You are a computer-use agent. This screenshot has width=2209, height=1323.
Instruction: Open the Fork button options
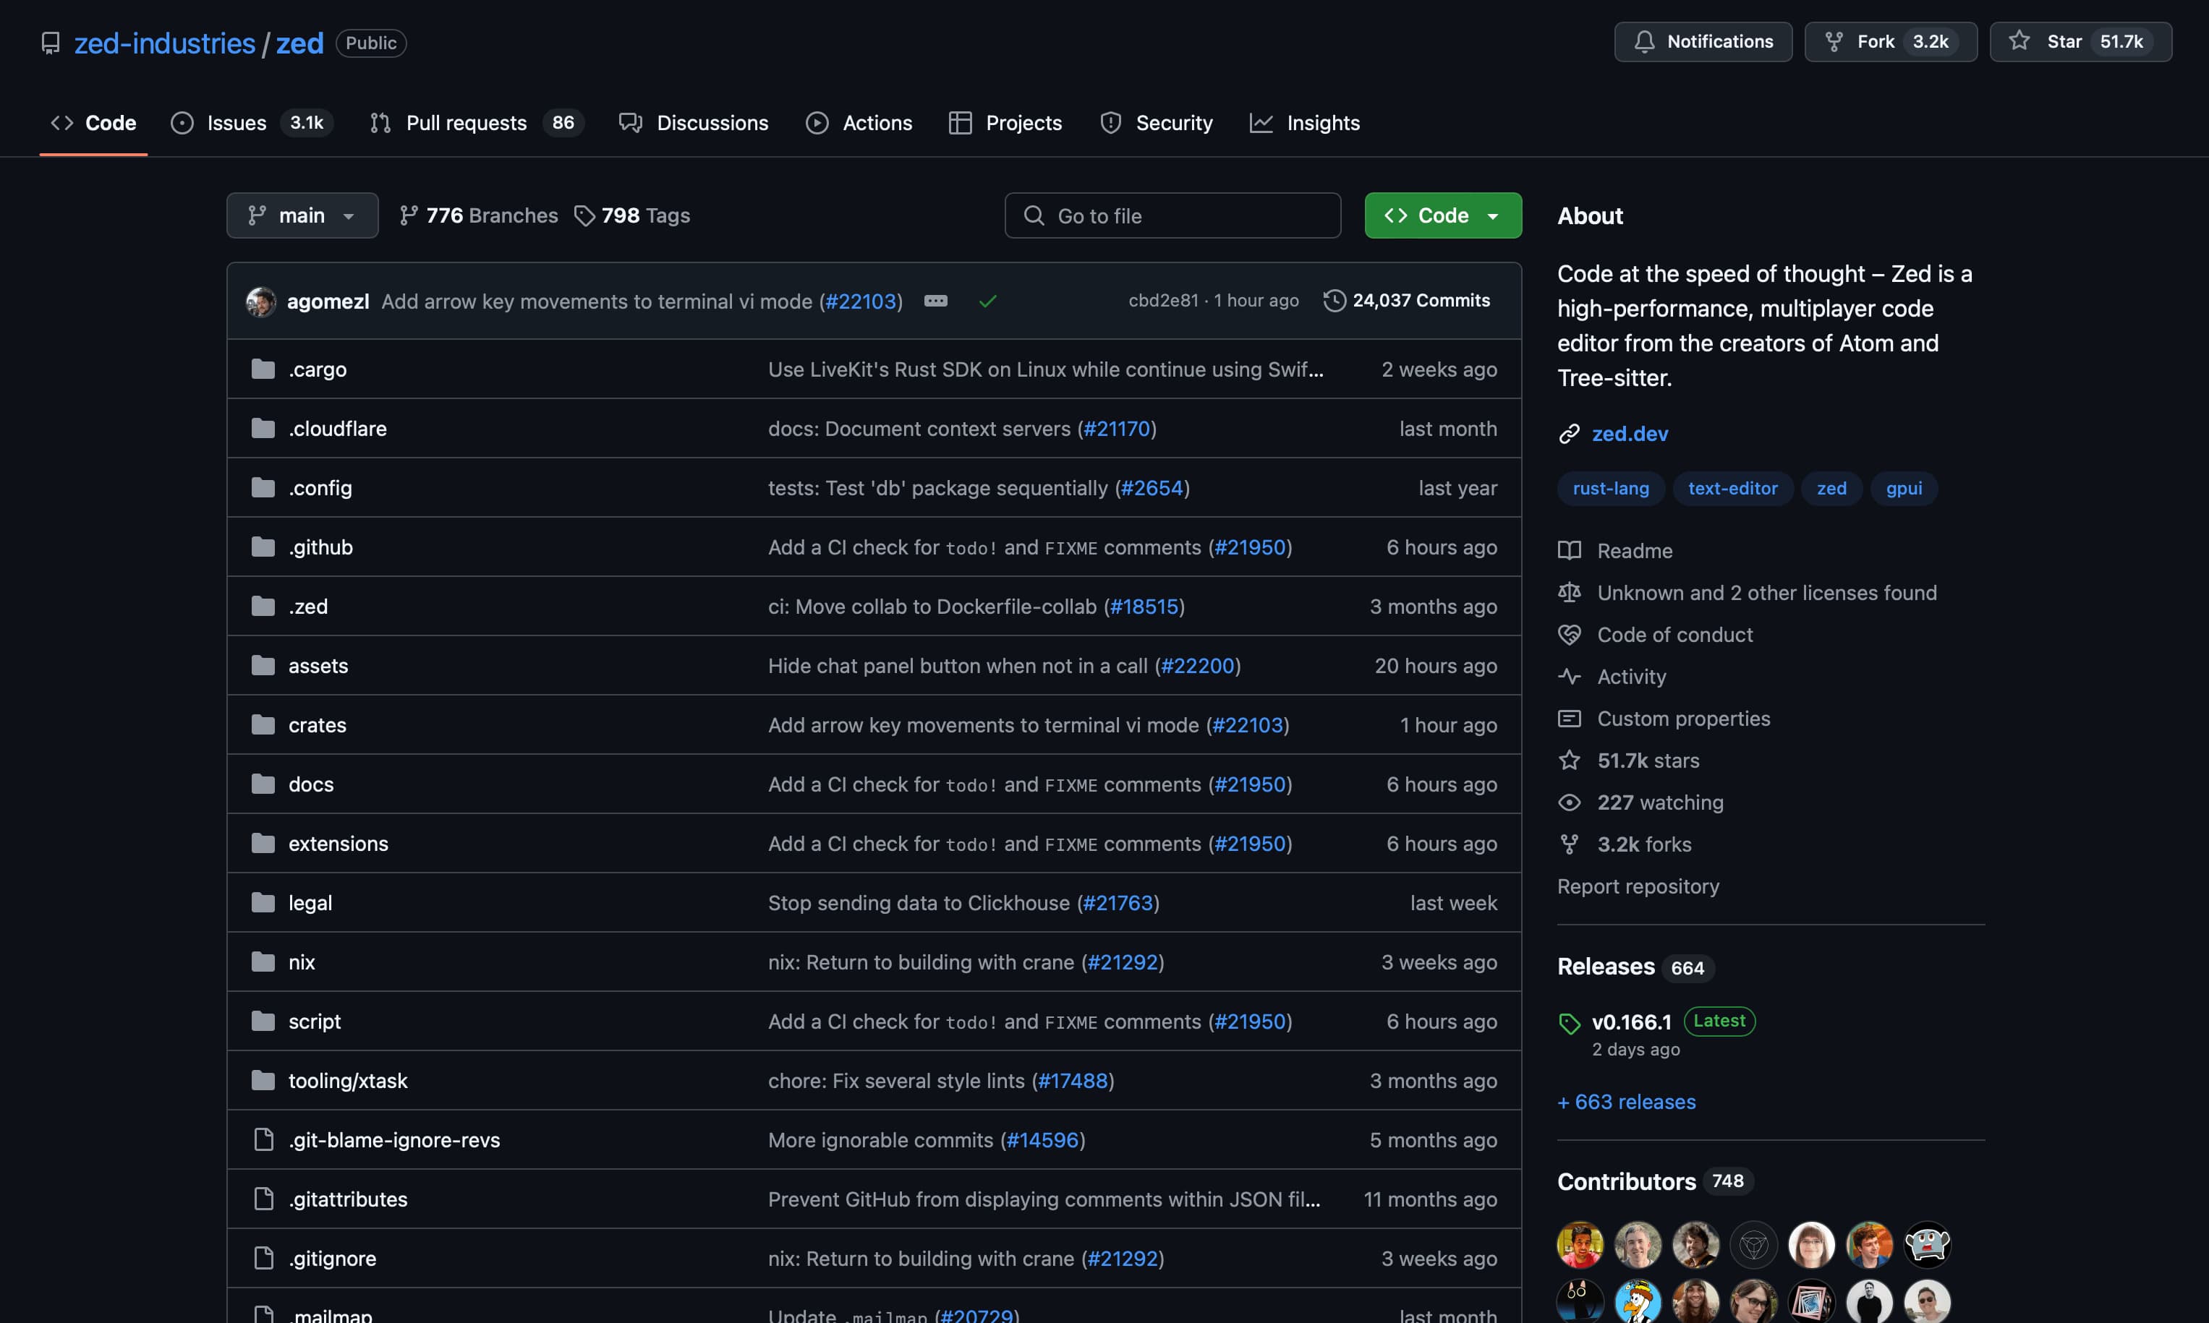1890,42
